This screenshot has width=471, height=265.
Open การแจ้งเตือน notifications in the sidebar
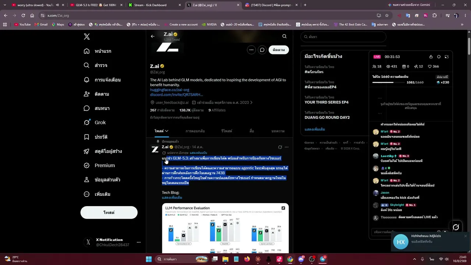102,80
